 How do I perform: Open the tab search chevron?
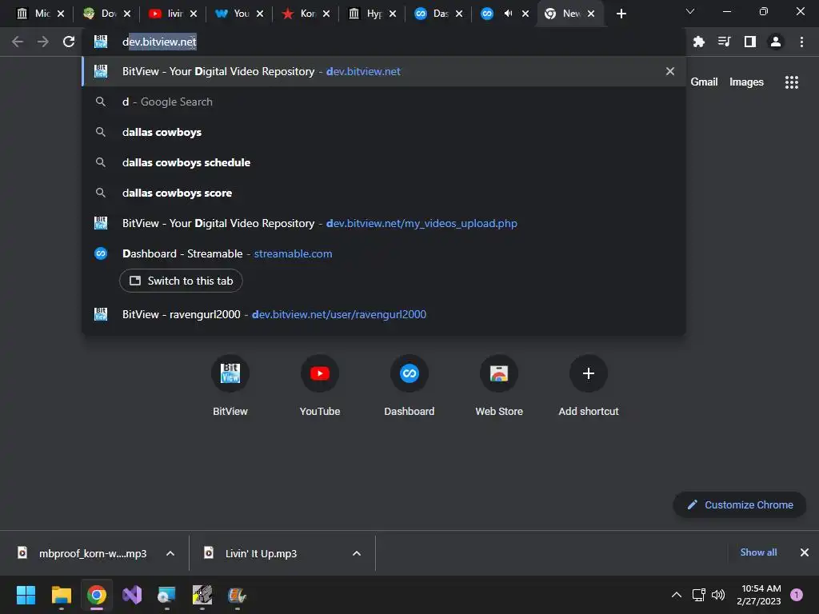click(x=690, y=11)
